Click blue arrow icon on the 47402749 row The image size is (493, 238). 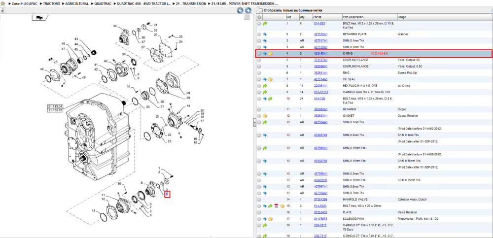[x=265, y=135]
